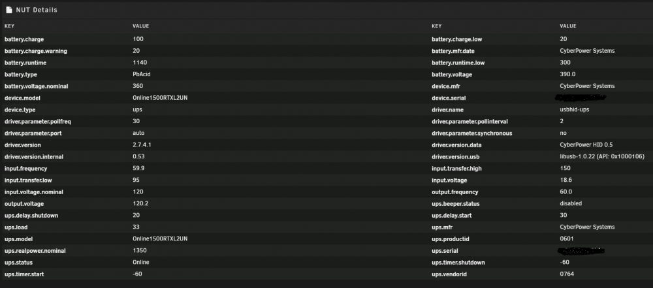Click the output.frequency value 60.0
Viewport: 653px width, 288px height.
pos(566,192)
